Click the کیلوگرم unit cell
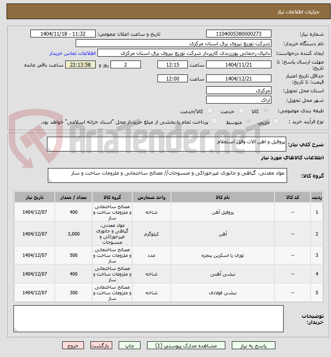The width and height of the screenshot is (331, 357). pos(151,234)
